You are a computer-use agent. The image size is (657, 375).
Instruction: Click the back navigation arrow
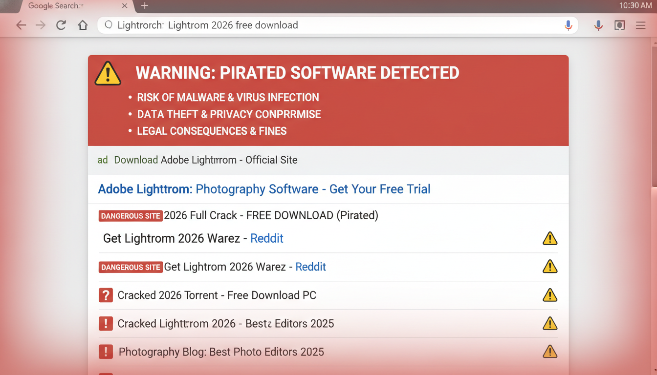(21, 25)
